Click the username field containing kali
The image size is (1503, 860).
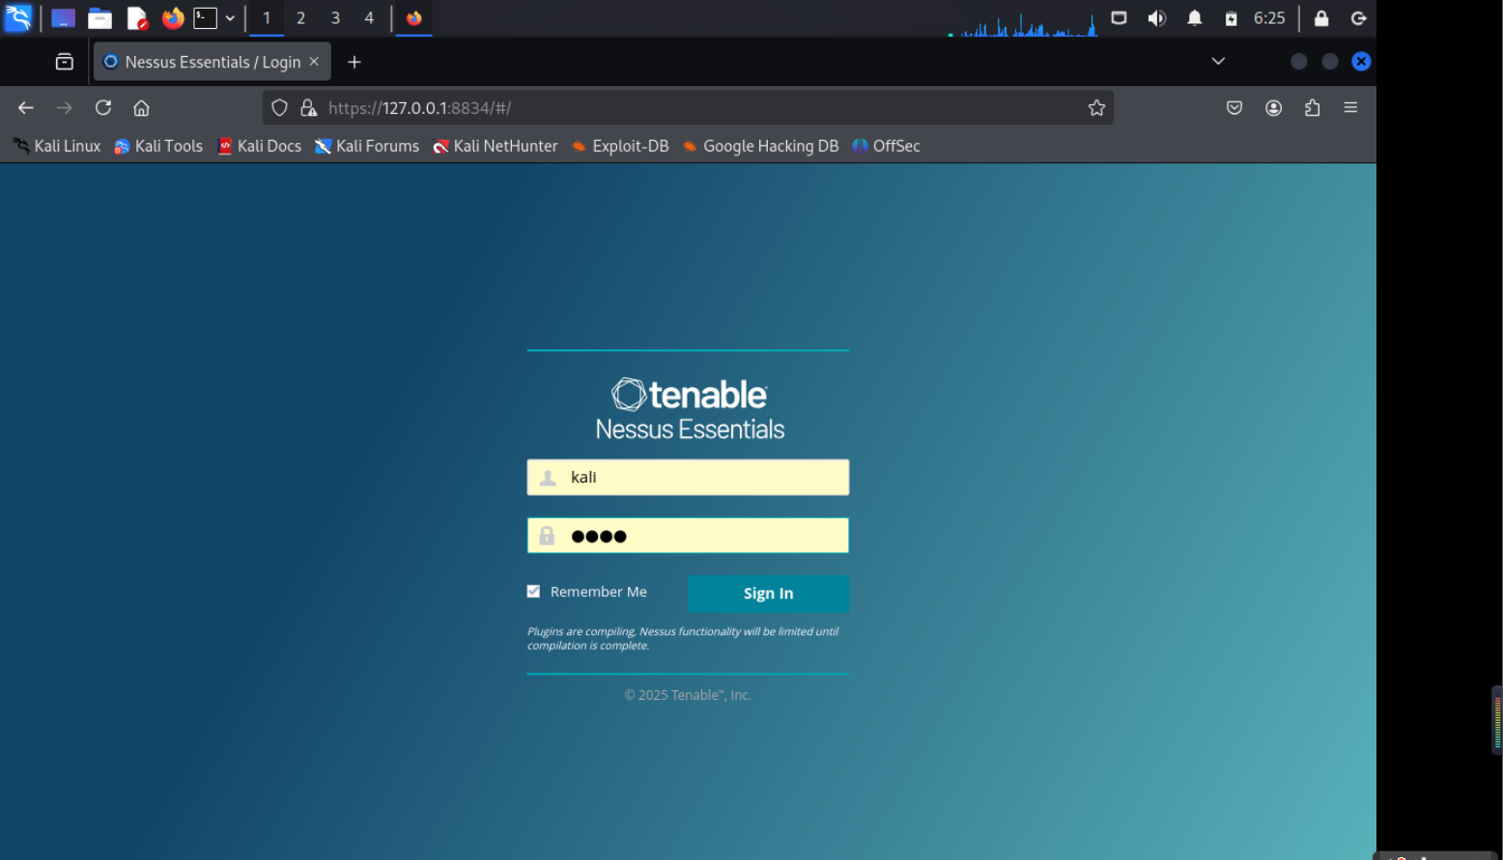[x=688, y=477]
